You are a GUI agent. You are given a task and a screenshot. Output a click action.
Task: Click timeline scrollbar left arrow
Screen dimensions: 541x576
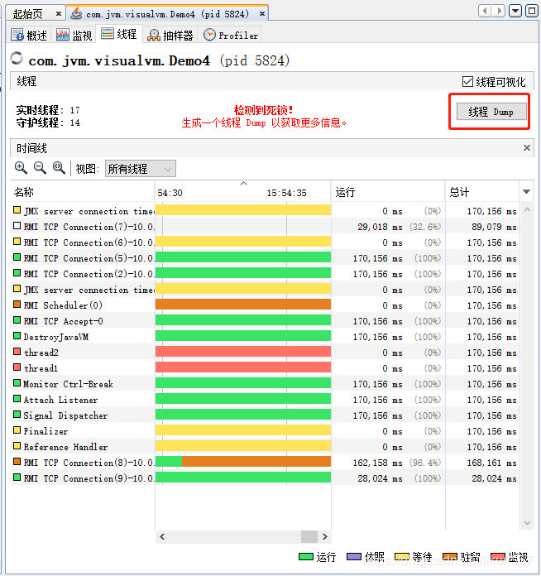click(162, 537)
